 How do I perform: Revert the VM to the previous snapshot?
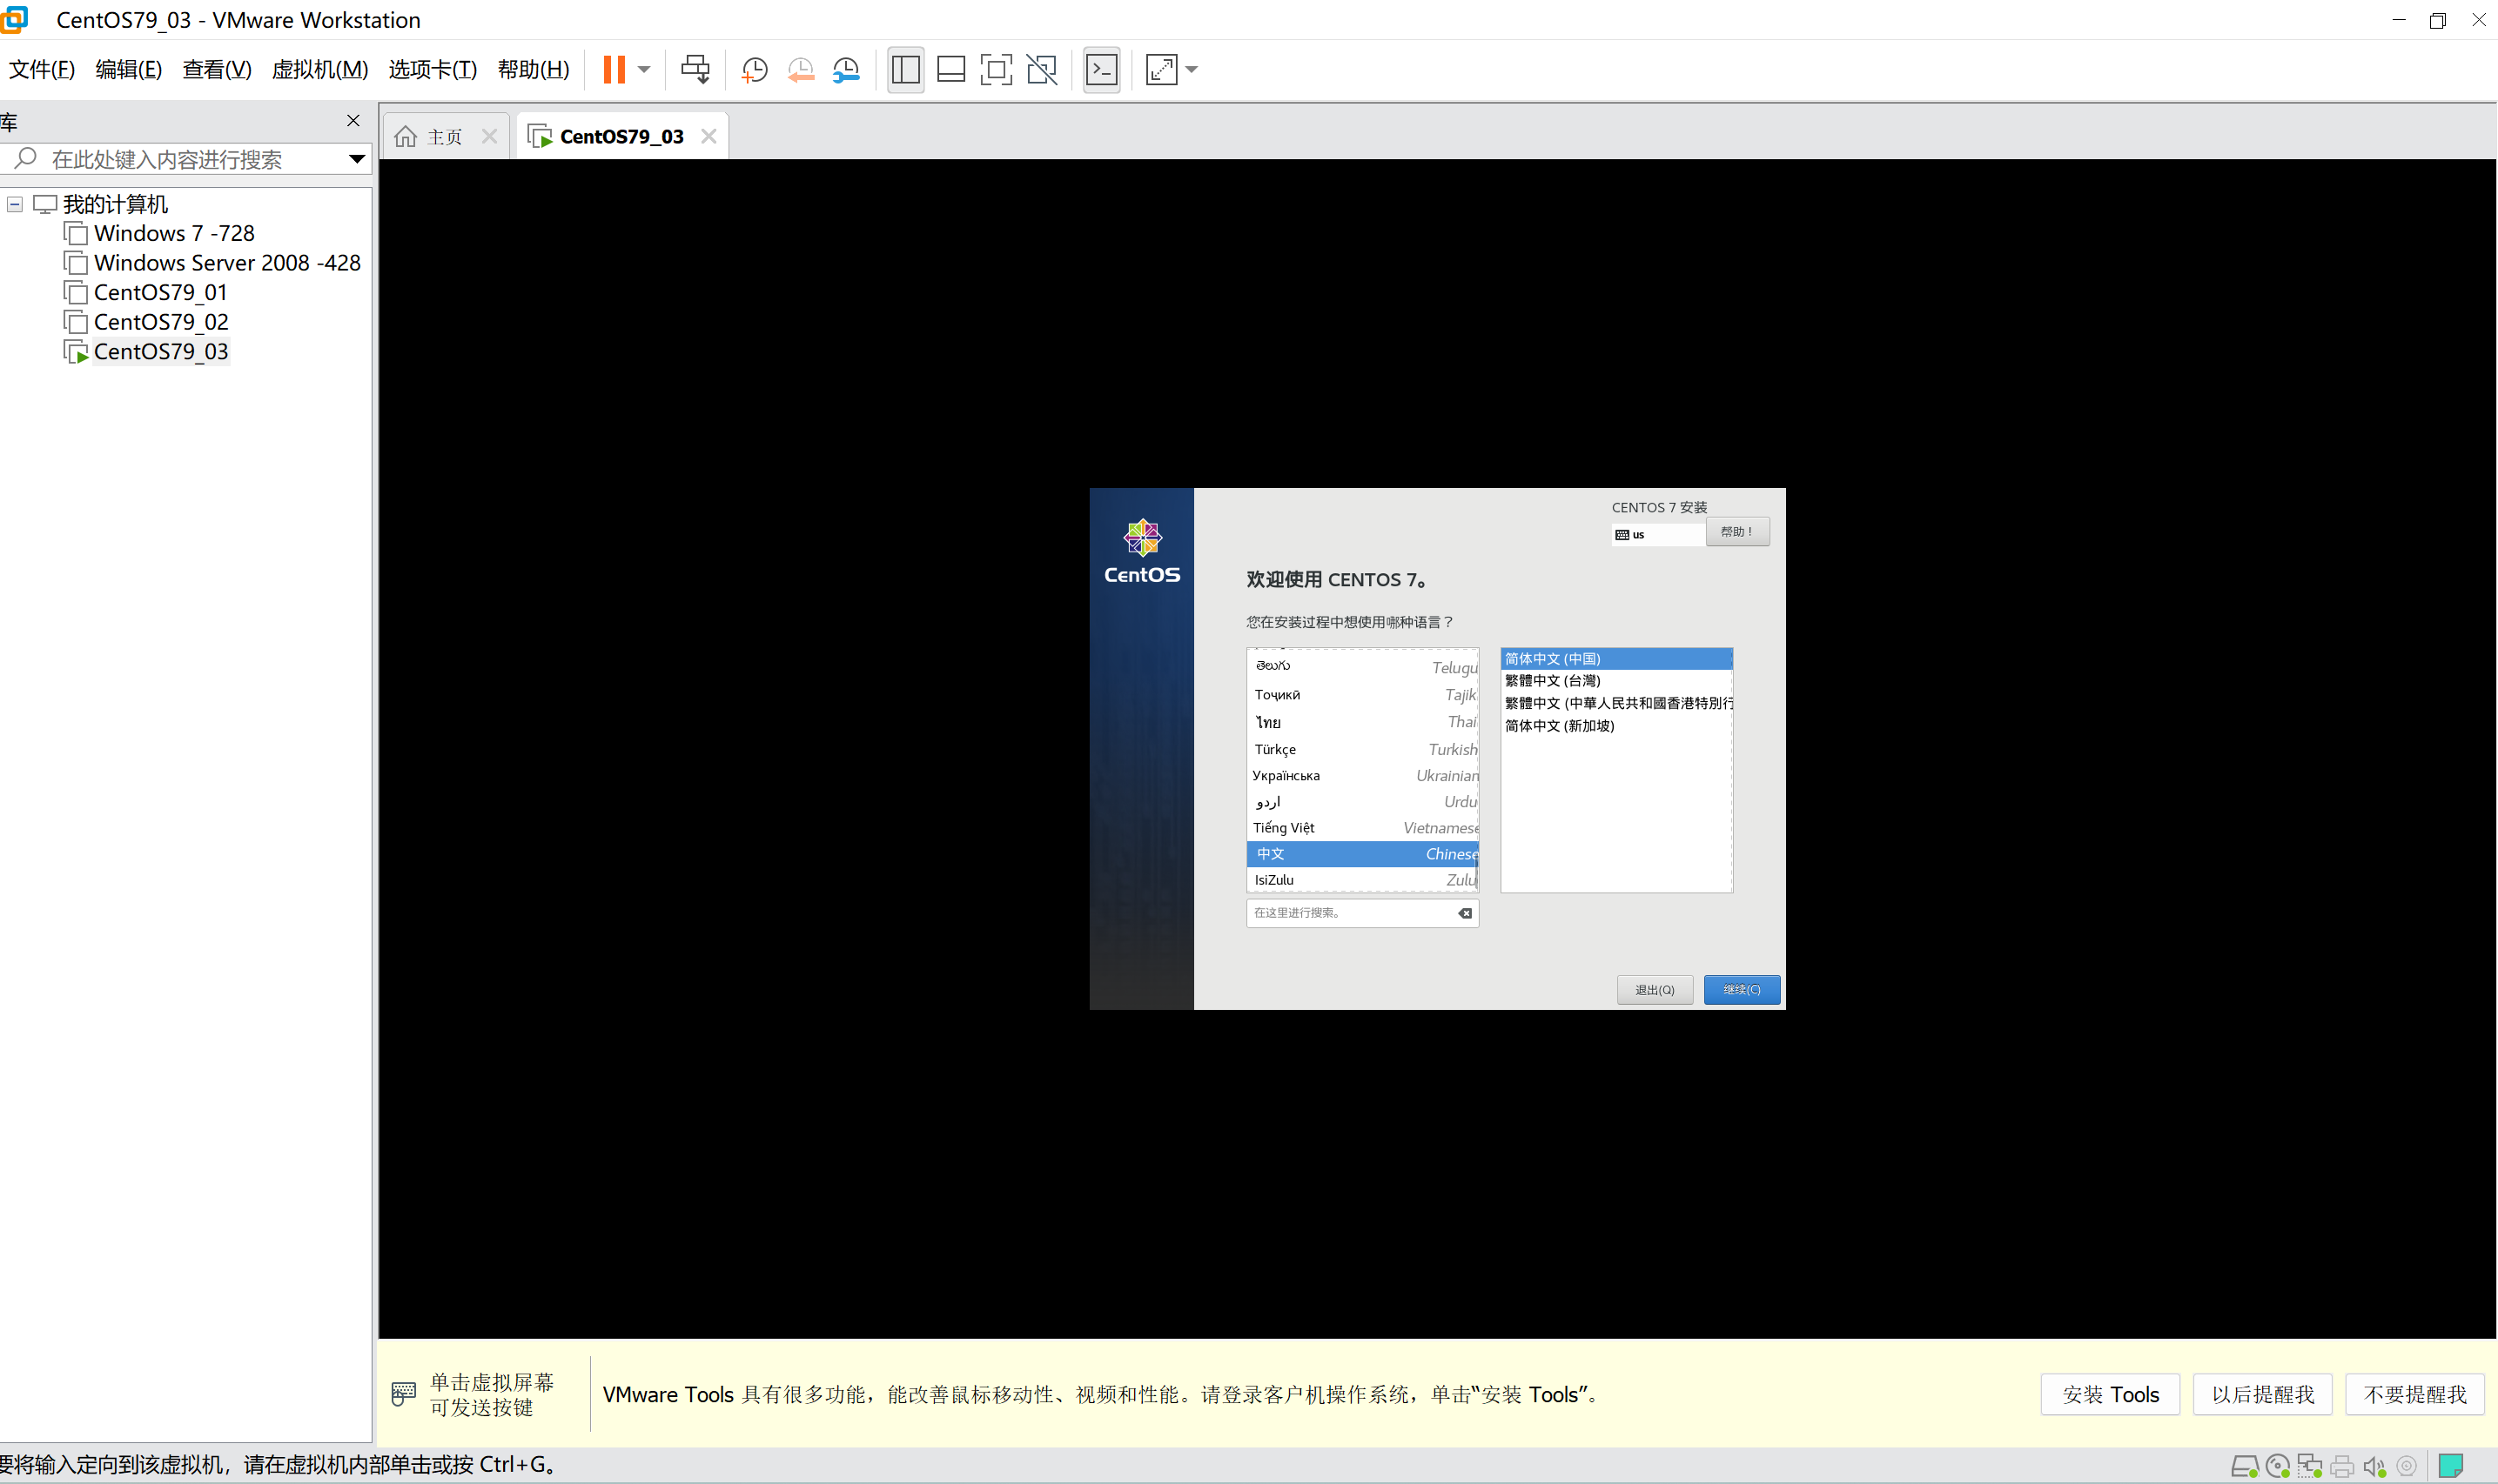coord(801,69)
